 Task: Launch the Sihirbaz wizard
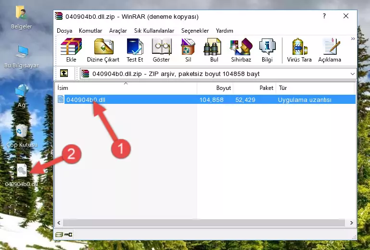[x=241, y=50]
